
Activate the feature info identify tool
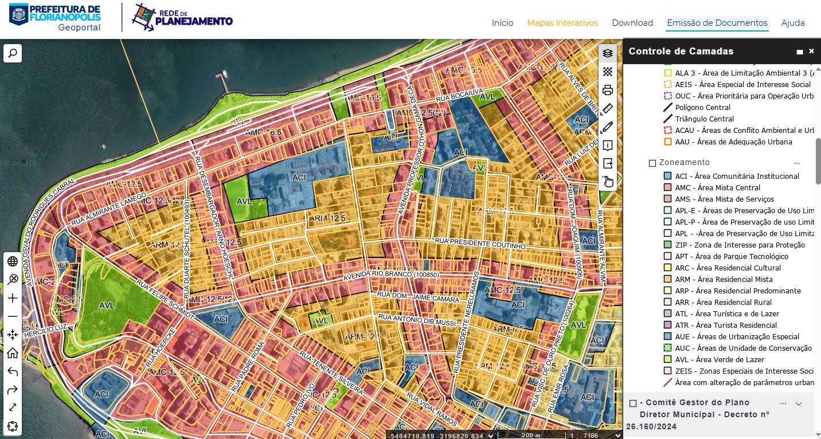tap(608, 145)
